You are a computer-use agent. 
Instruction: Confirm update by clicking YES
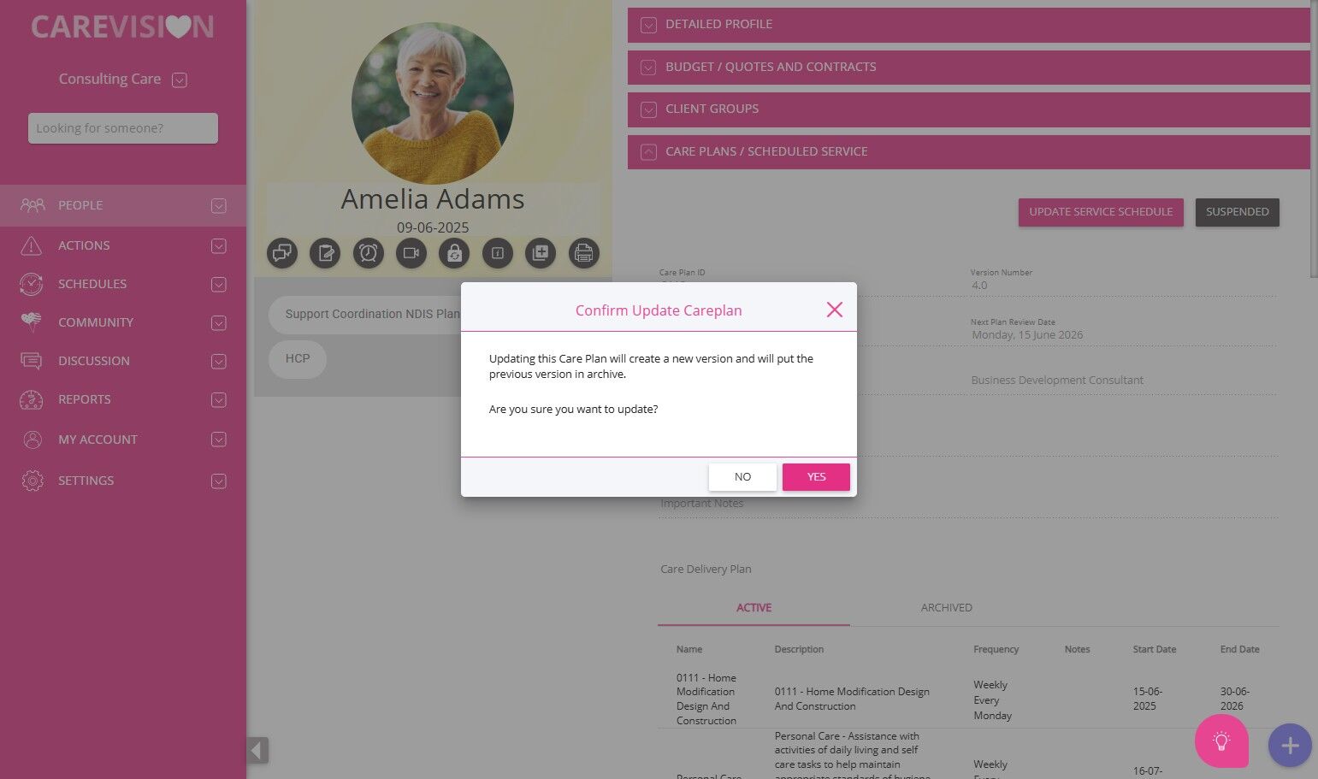click(816, 477)
